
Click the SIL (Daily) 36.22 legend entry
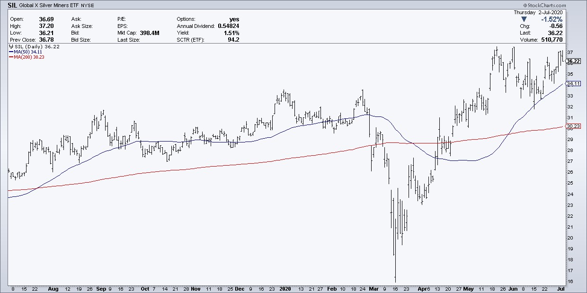tap(35, 47)
